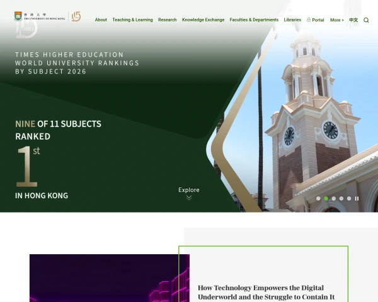Image resolution: width=378 pixels, height=302 pixels.
Task: Switch language to 中文
Action: tap(353, 20)
